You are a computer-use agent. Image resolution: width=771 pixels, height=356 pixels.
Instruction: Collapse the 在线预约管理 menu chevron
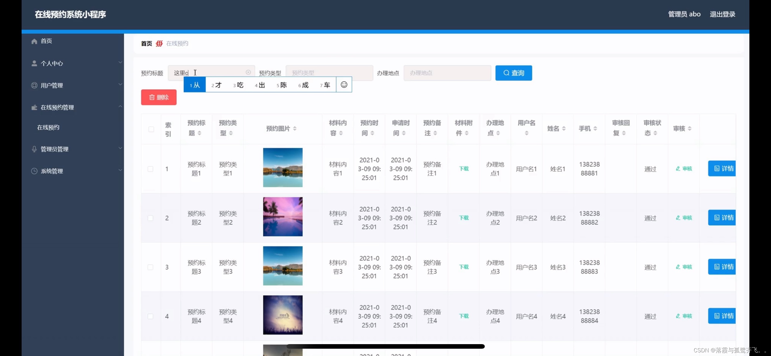click(120, 106)
